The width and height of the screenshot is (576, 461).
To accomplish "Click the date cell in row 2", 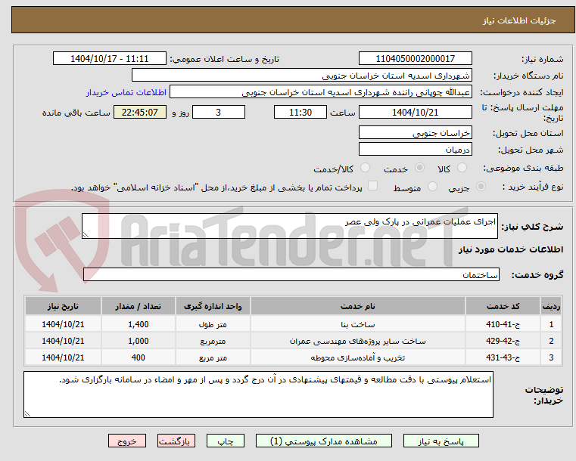I will coord(63,341).
